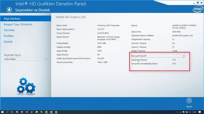This screenshot has width=204, height=114.
Task: Open the orange C taskbar app
Action: (x=51, y=112)
